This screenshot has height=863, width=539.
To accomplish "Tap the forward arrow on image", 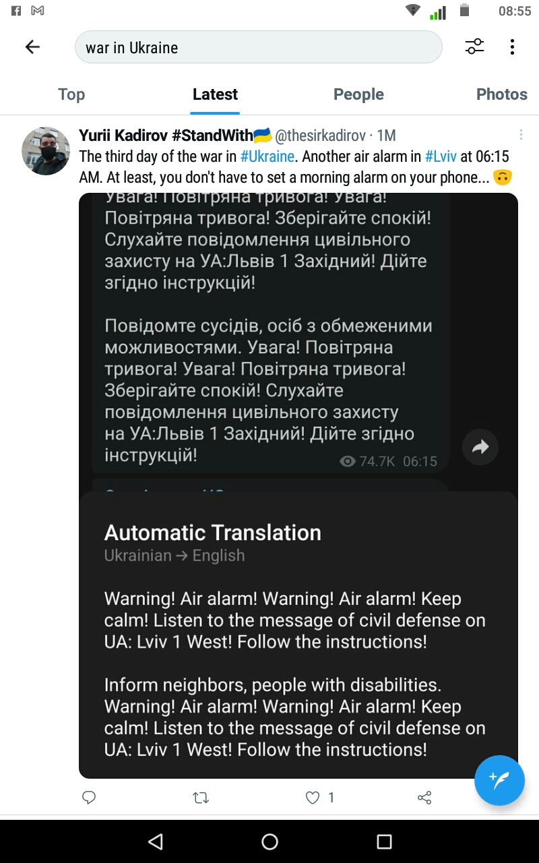I will click(480, 446).
